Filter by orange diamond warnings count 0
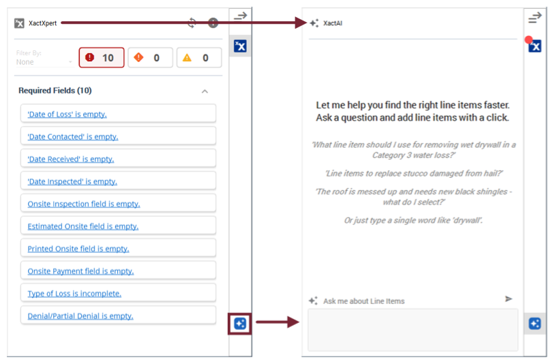Viewport: 553px width, 364px height. point(150,57)
